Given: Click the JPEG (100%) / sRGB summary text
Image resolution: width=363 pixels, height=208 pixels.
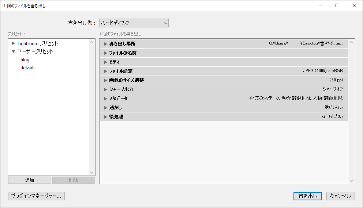Looking at the screenshot, I should tap(323, 71).
